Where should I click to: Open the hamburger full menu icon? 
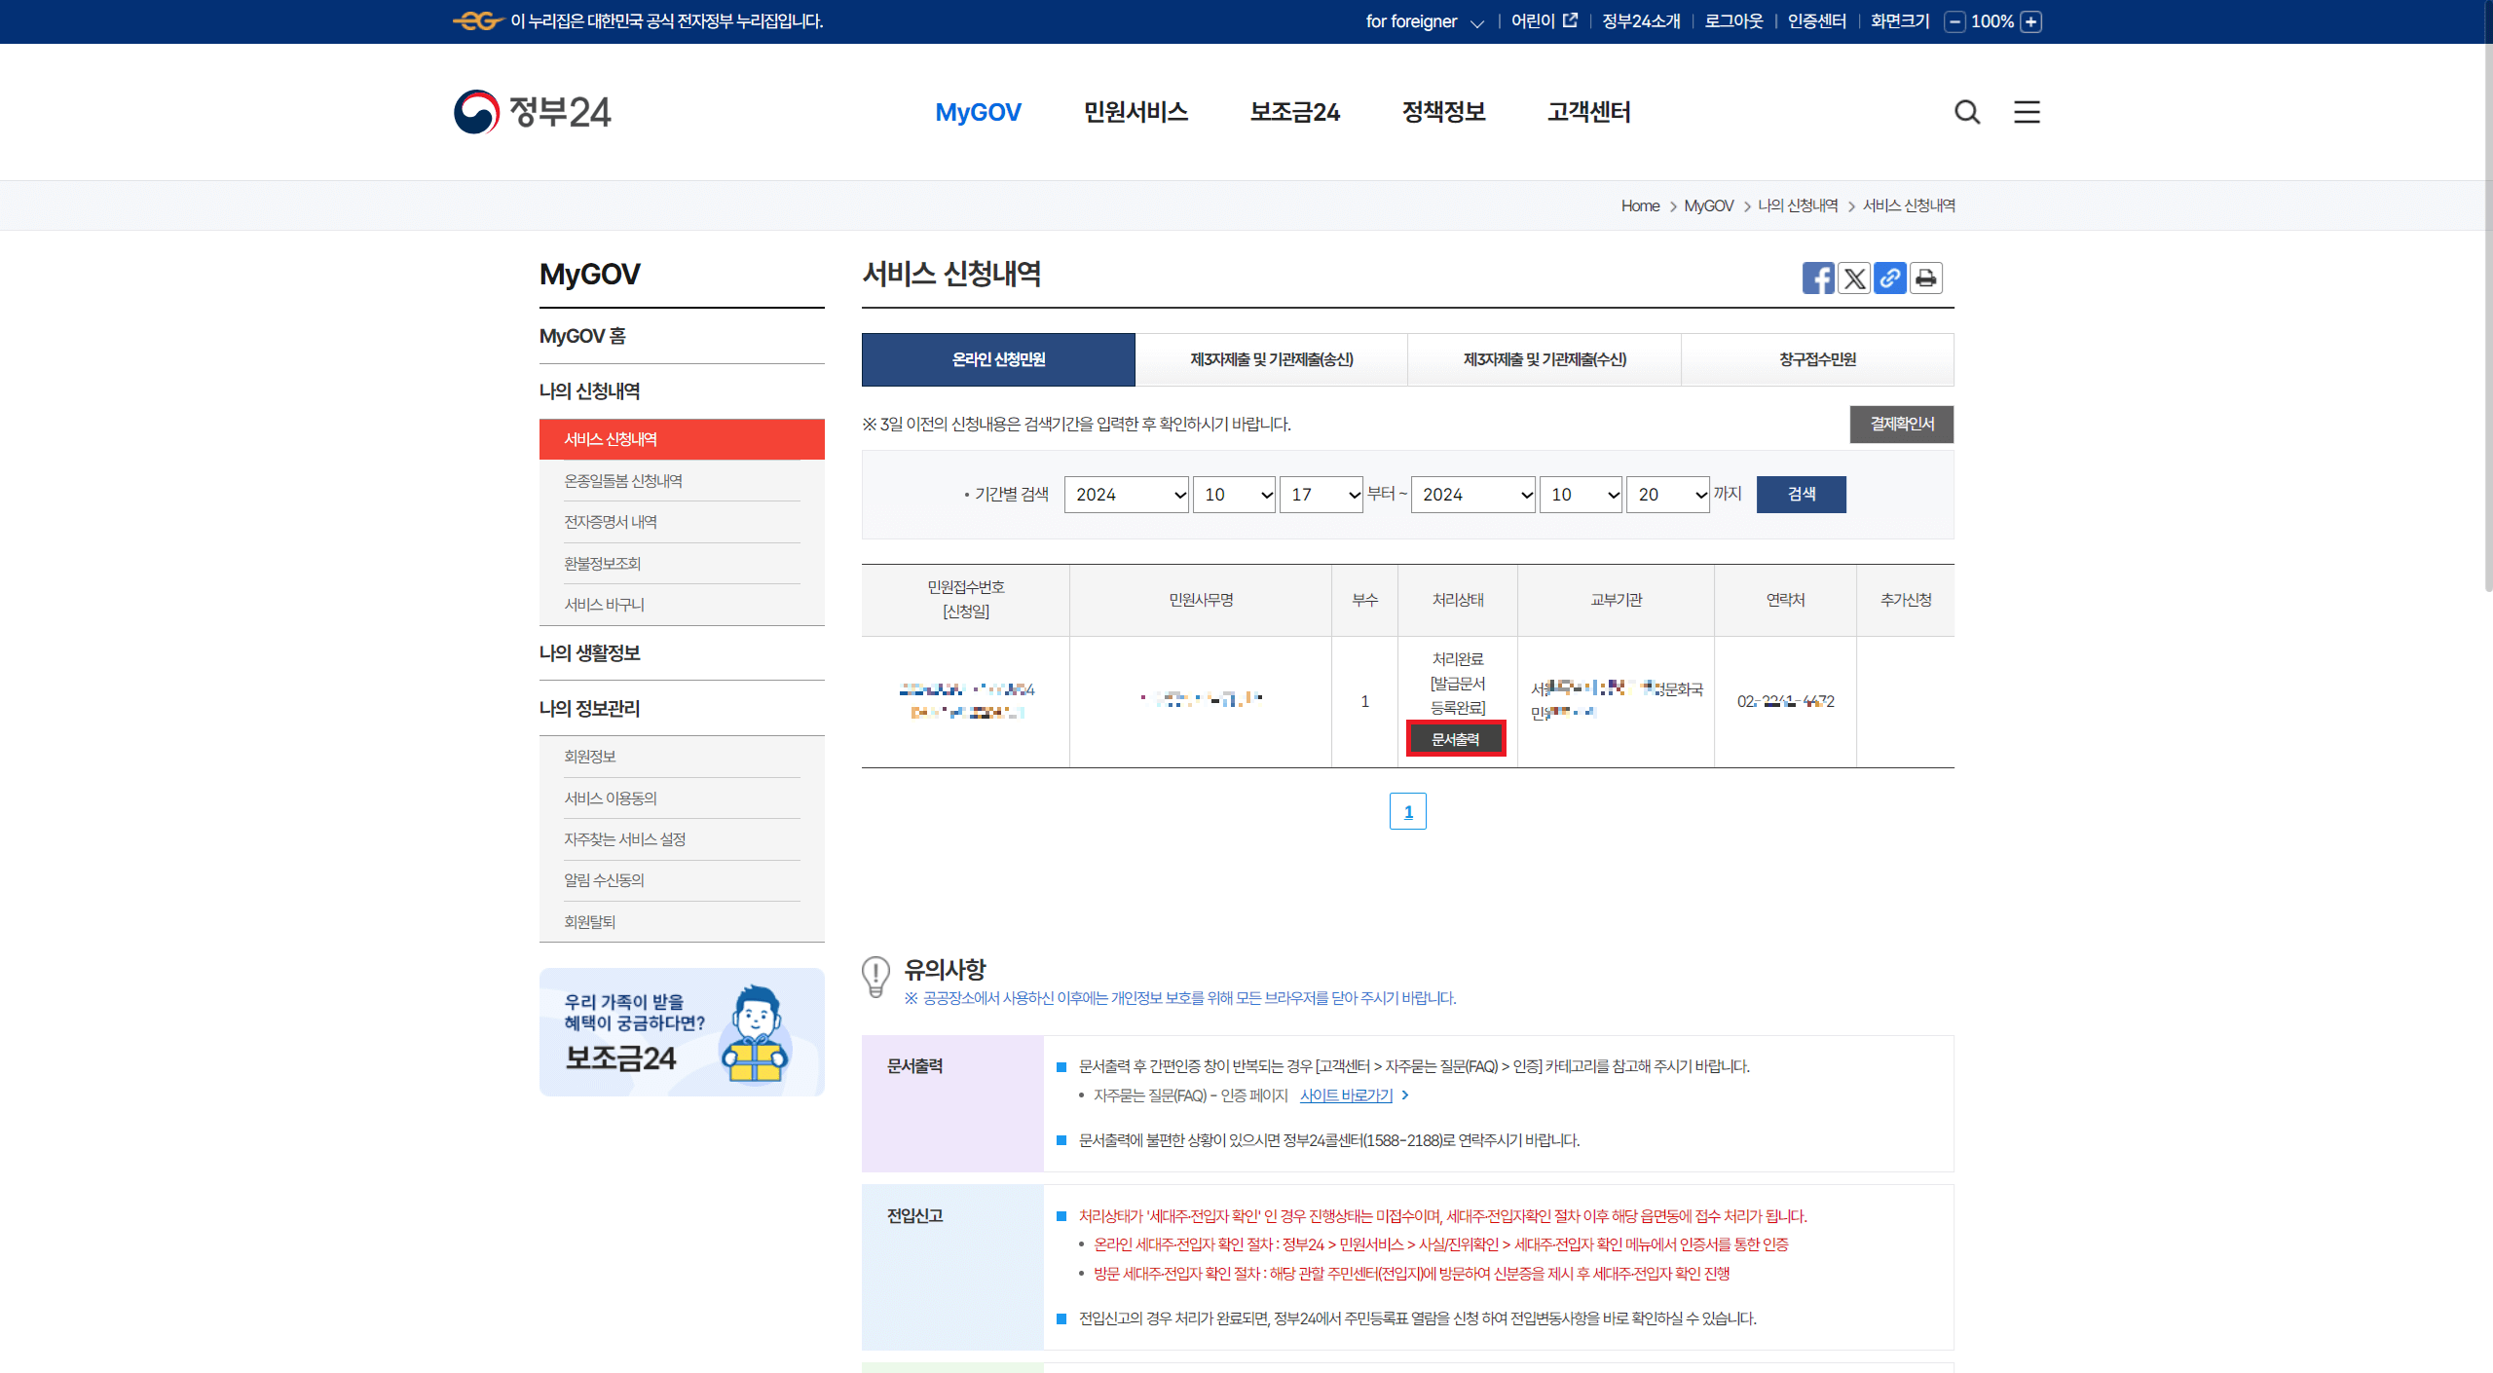pos(2027,112)
